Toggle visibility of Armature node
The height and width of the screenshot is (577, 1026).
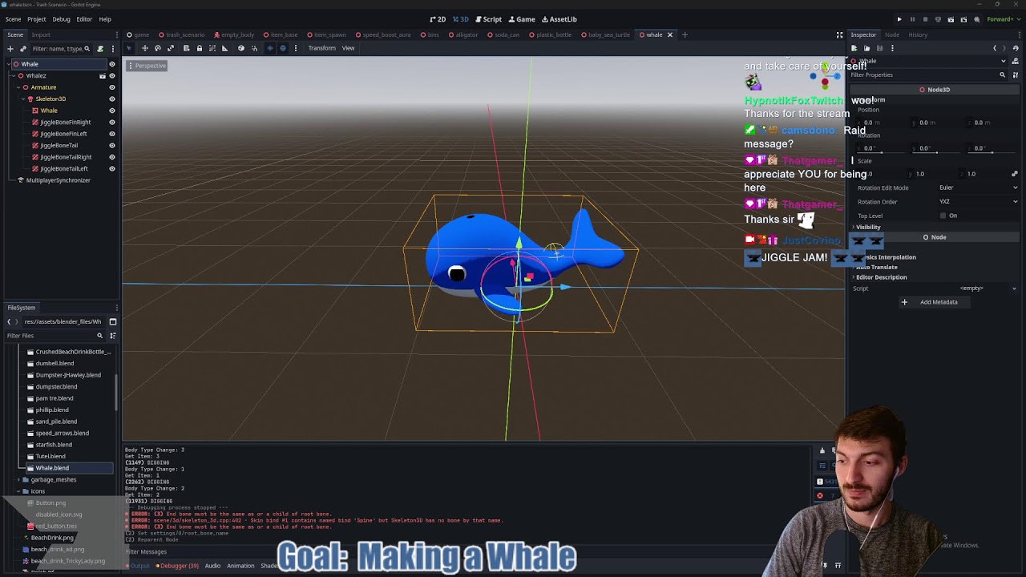[111, 87]
